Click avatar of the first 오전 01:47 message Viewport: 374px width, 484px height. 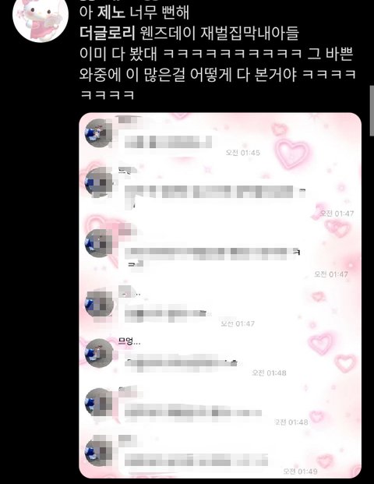99,182
